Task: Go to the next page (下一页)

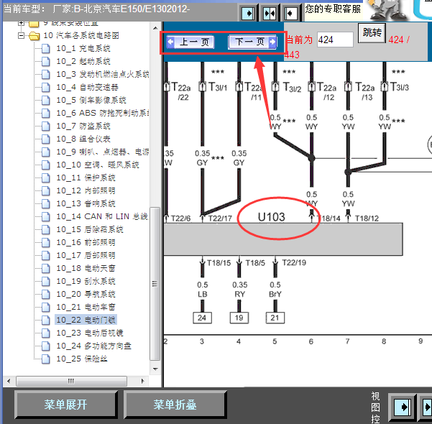Action: 252,42
